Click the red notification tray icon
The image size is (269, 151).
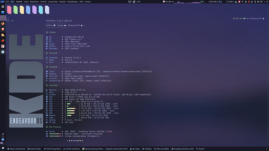click(239, 2)
